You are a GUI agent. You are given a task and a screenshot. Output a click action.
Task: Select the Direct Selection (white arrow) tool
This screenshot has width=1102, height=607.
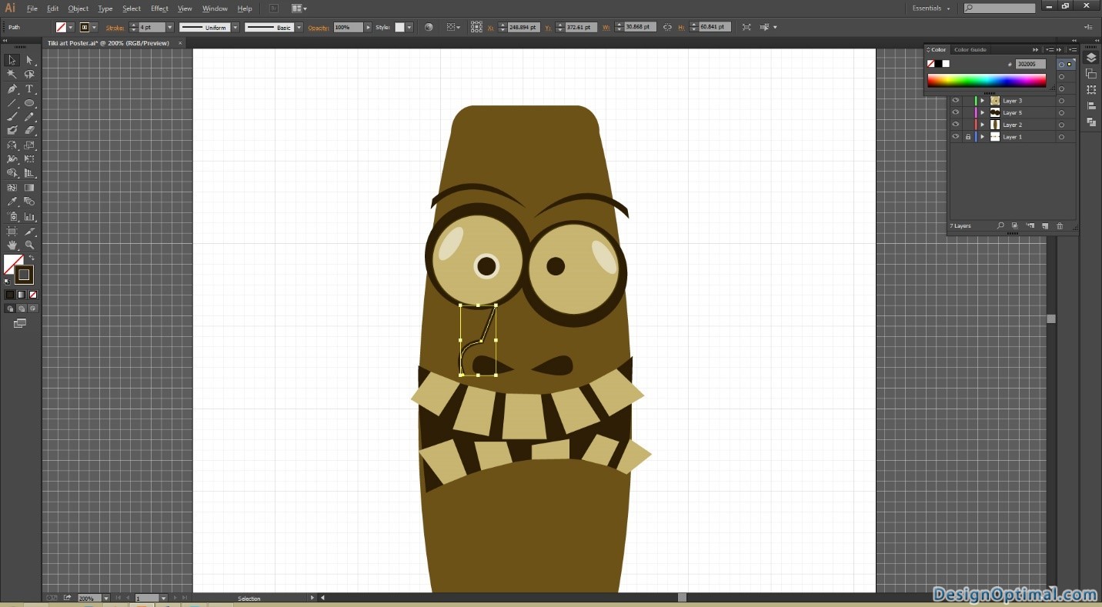click(x=29, y=60)
